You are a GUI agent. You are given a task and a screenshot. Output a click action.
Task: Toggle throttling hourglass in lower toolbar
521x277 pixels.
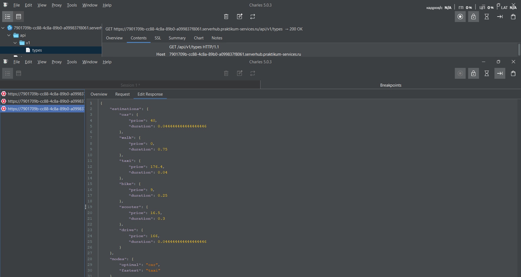click(487, 73)
